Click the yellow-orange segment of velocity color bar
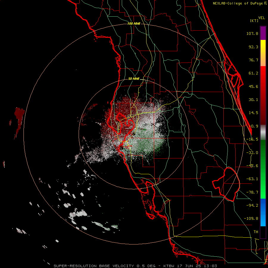 pyautogui.click(x=263, y=53)
